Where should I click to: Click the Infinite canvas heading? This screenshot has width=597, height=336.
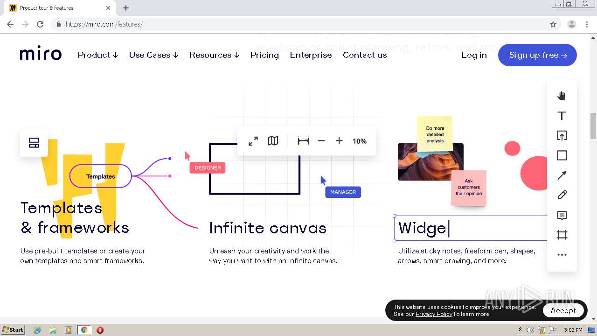coord(268,228)
